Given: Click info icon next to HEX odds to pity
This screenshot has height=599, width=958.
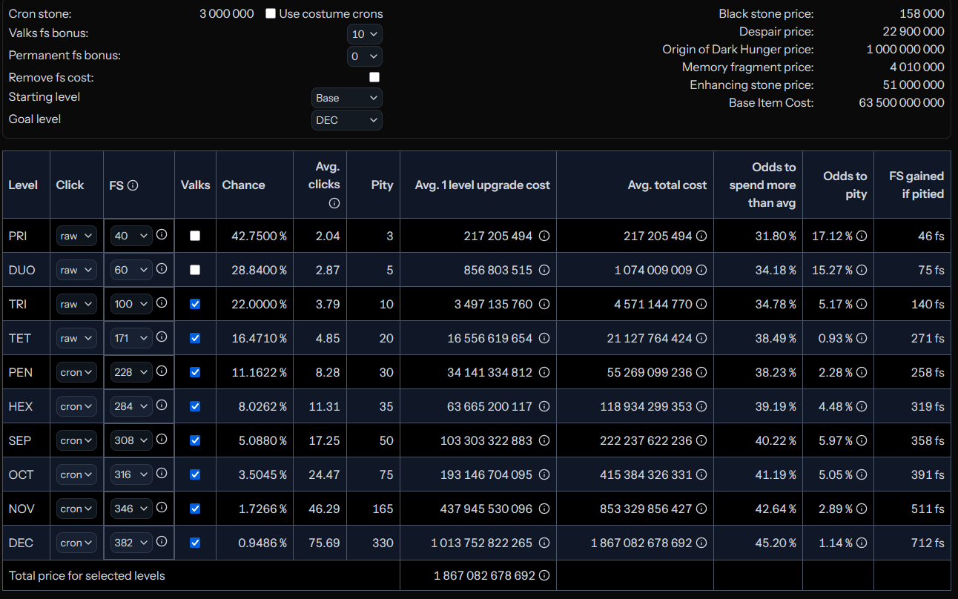Looking at the screenshot, I should [x=861, y=406].
